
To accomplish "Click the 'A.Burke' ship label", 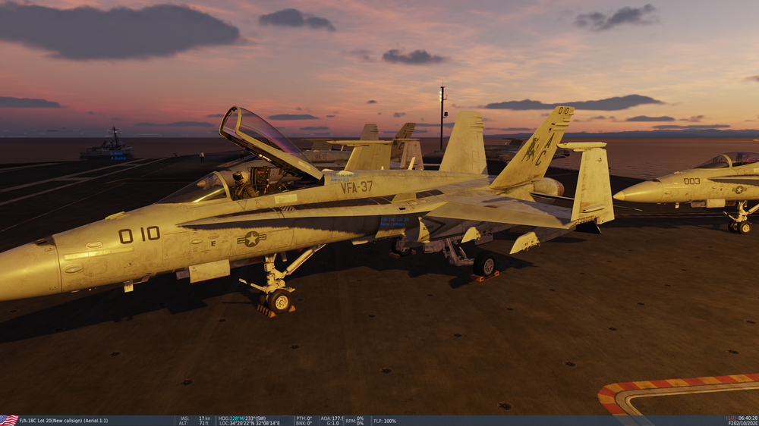I will click(118, 158).
